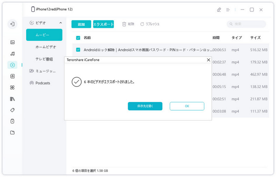Click the Podcasts icon

tap(31, 83)
